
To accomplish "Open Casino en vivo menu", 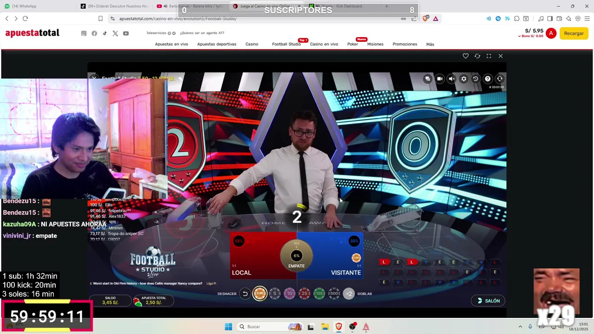I will coord(324,44).
